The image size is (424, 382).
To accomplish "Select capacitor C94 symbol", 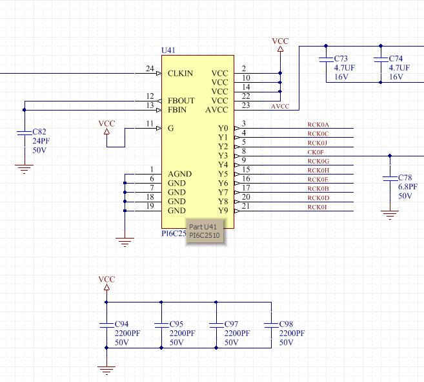I will pos(106,325).
